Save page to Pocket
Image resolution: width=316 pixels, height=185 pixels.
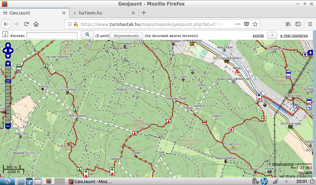click(x=247, y=24)
